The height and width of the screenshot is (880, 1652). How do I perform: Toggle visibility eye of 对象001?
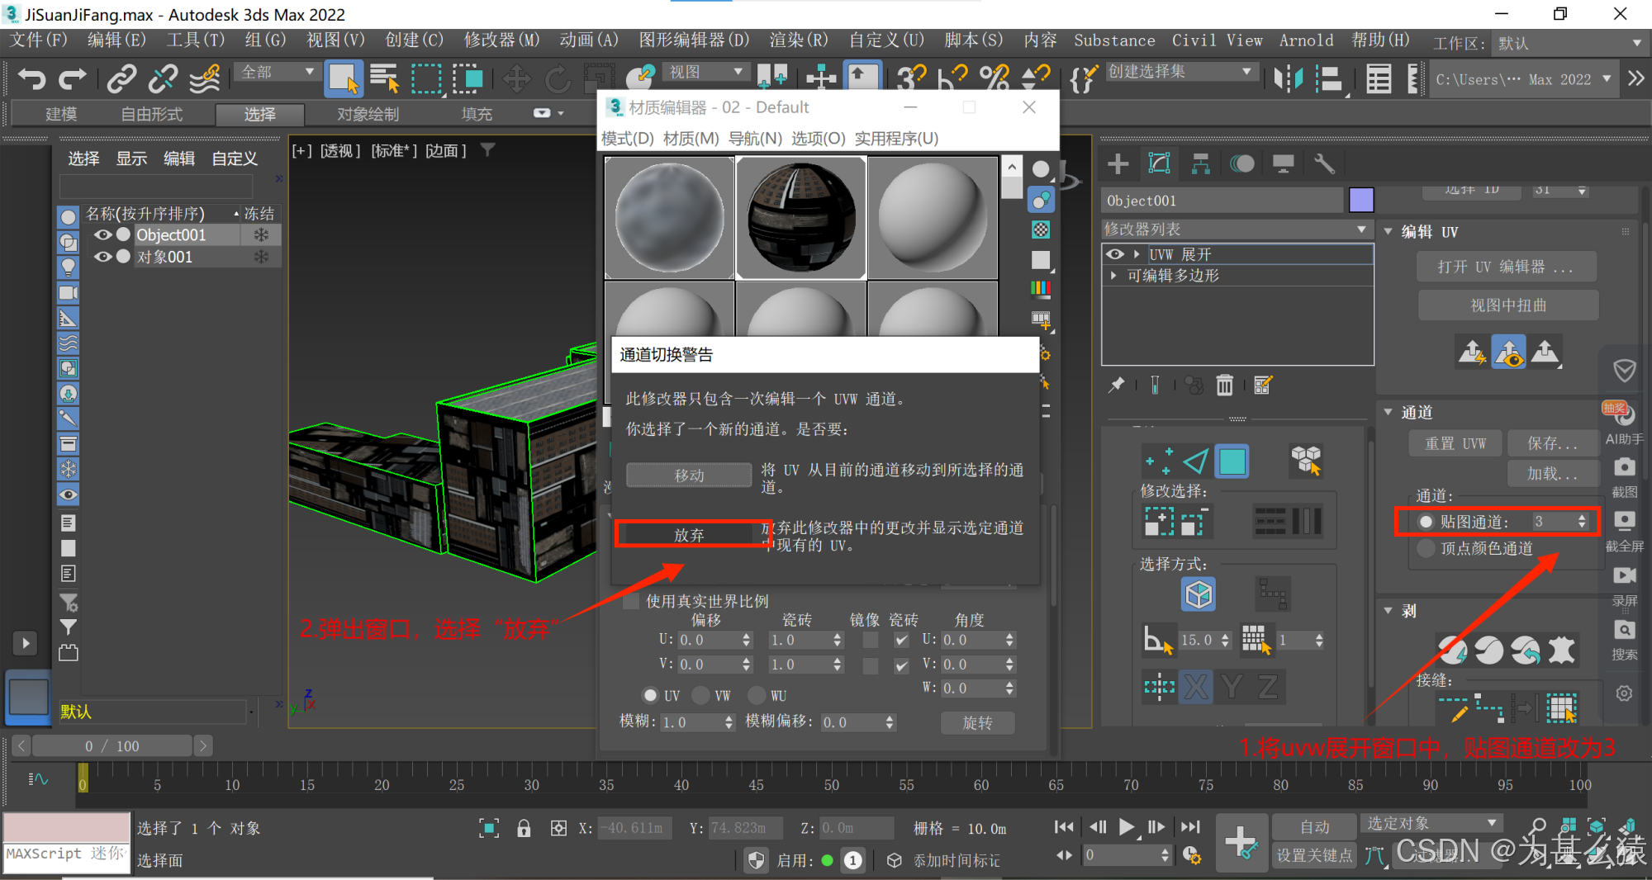click(102, 257)
